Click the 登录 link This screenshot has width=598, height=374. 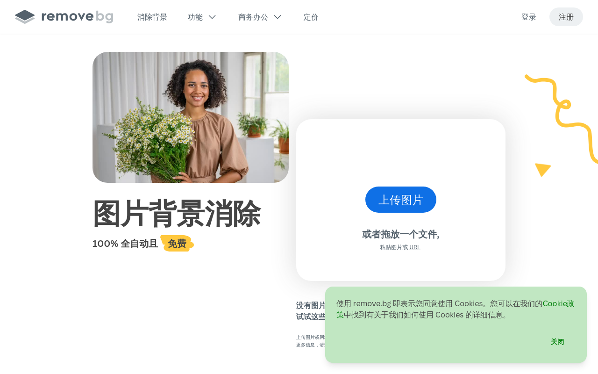pyautogui.click(x=529, y=17)
